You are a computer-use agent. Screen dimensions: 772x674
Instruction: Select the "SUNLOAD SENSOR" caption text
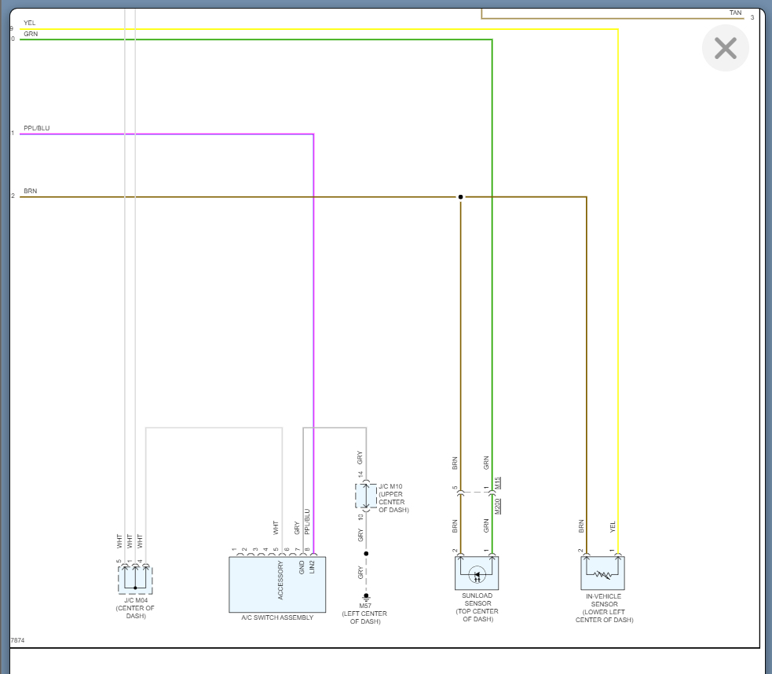pyautogui.click(x=477, y=599)
